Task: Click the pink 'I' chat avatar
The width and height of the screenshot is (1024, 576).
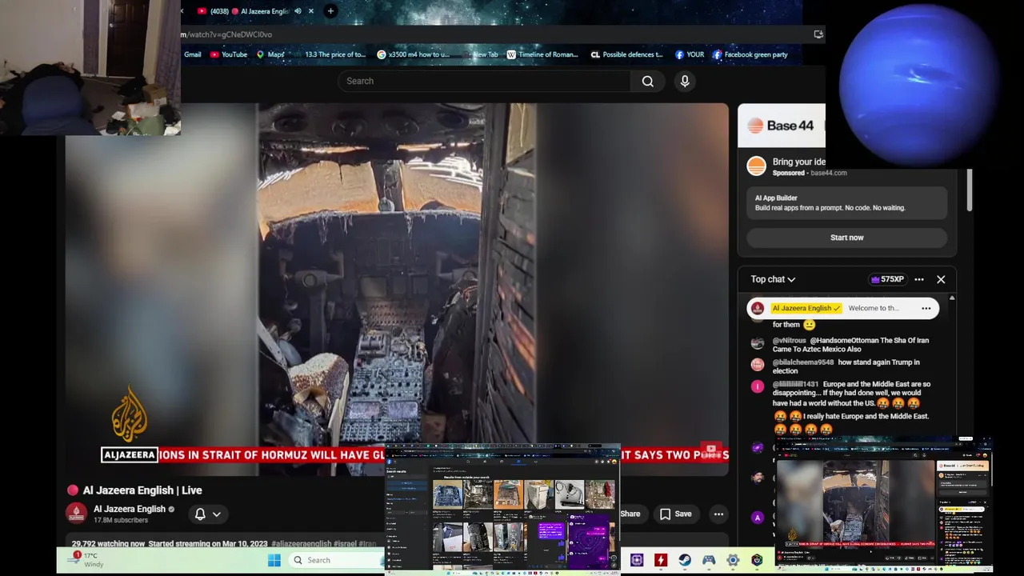Action: tap(758, 386)
